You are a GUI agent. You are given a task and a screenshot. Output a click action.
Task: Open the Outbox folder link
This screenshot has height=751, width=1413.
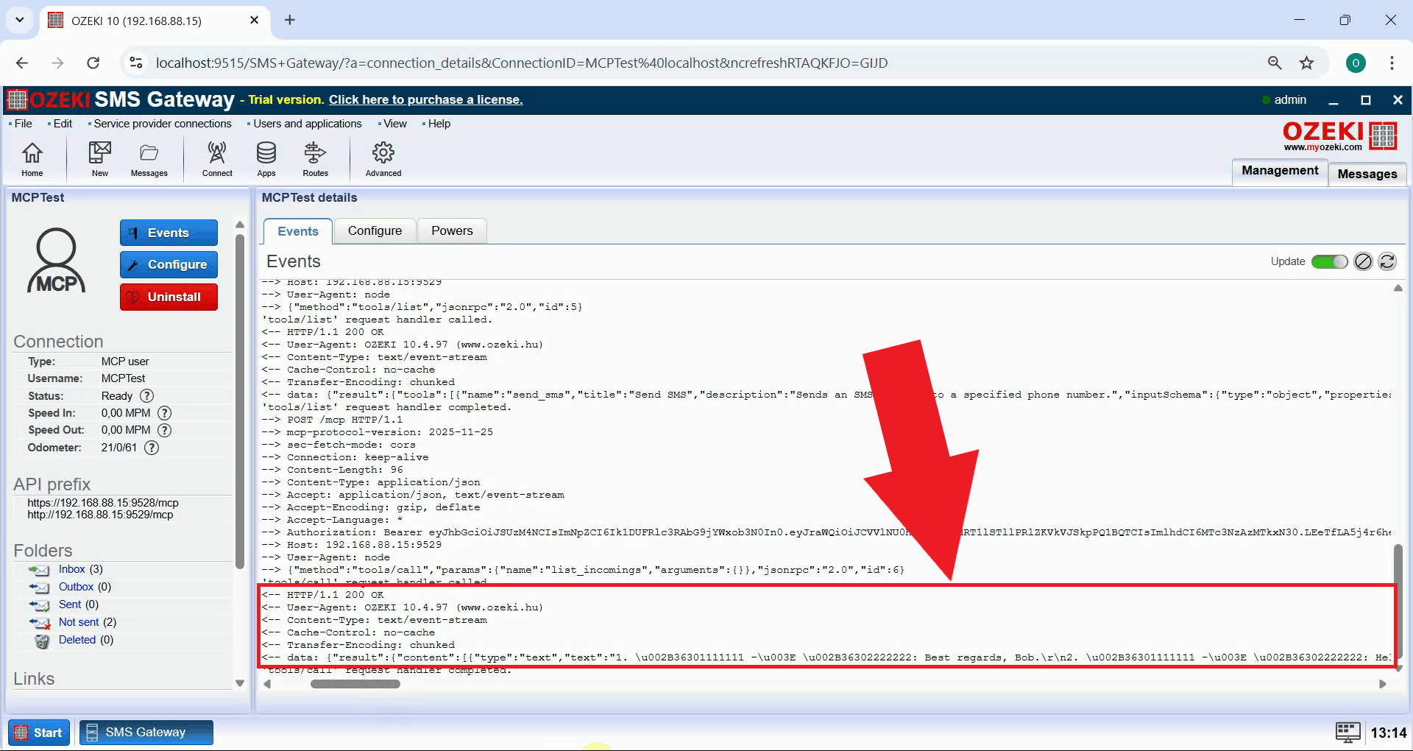coord(76,587)
